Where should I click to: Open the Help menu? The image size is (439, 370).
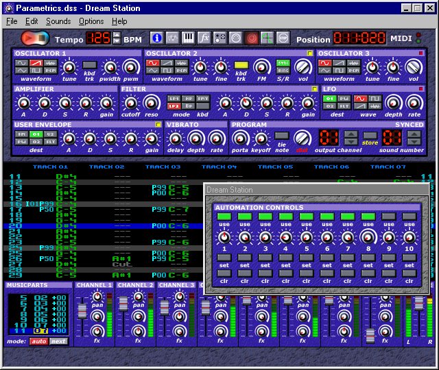[x=119, y=21]
